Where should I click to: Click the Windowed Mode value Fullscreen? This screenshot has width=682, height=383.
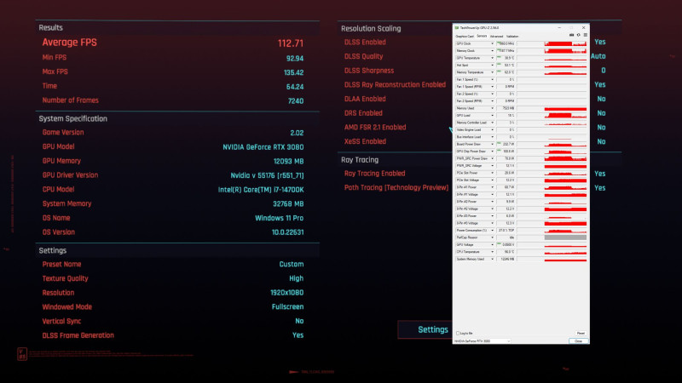coord(287,307)
